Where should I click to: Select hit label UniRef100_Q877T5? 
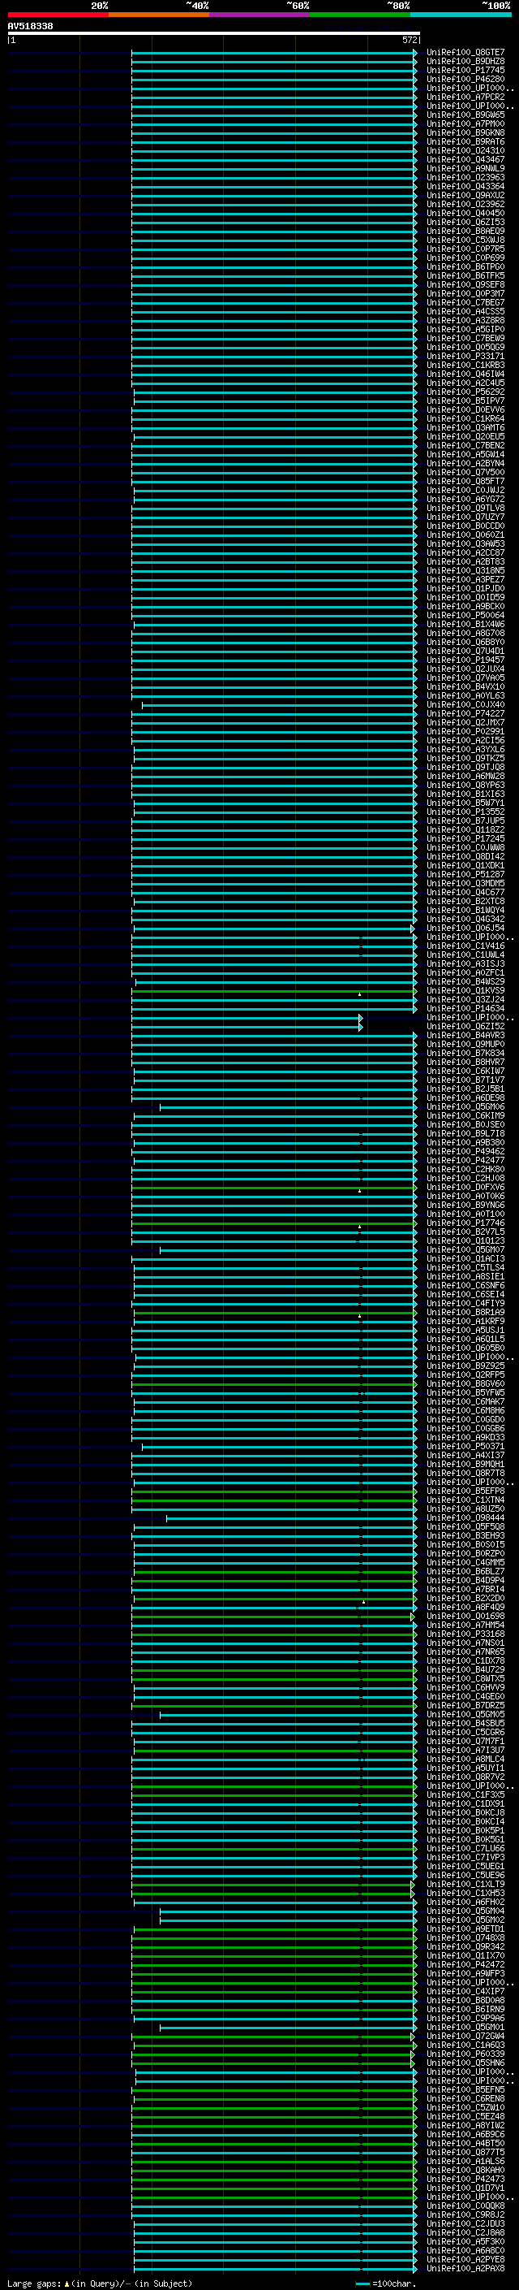click(465, 2152)
